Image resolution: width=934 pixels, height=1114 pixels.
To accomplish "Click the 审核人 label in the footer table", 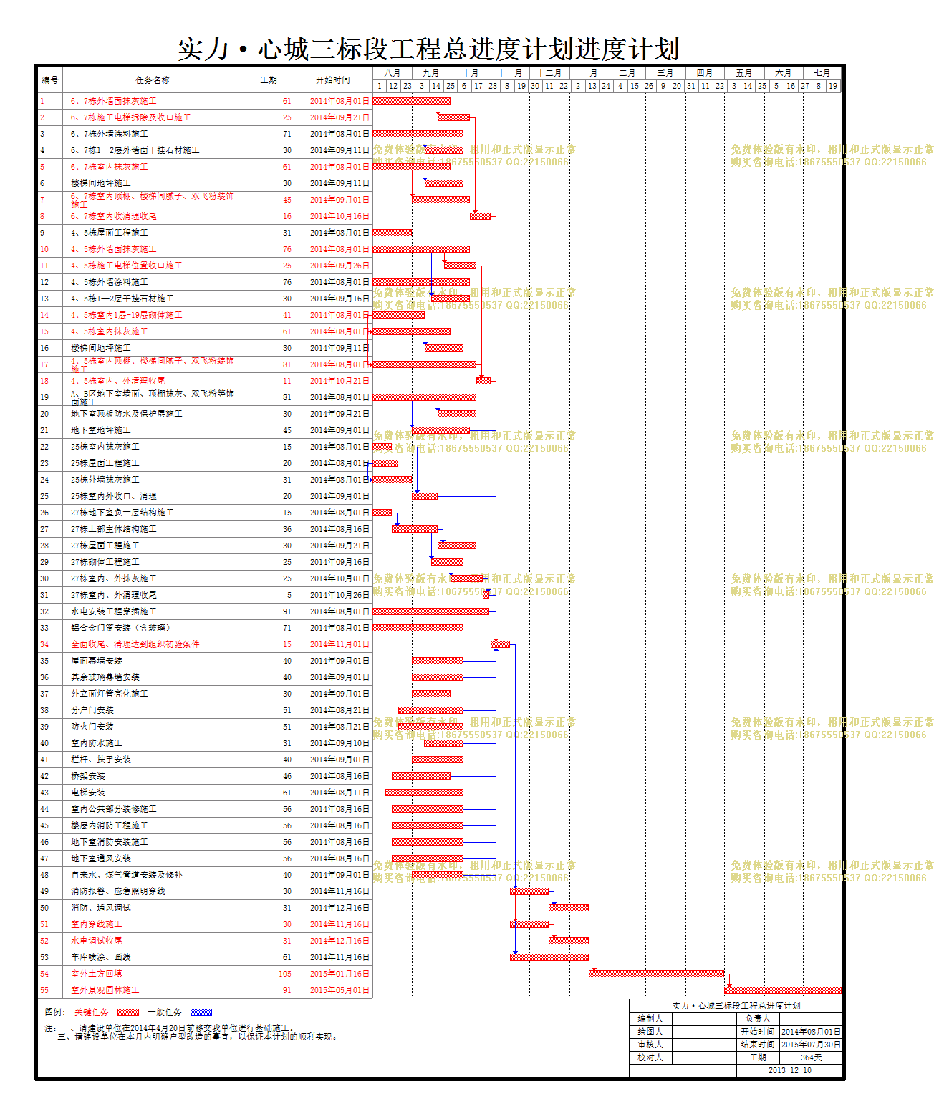I will coord(650,1045).
